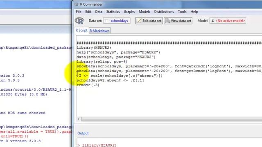262x147 pixels.
Task: Click the R logo icon in toolbar
Action: point(79,21)
